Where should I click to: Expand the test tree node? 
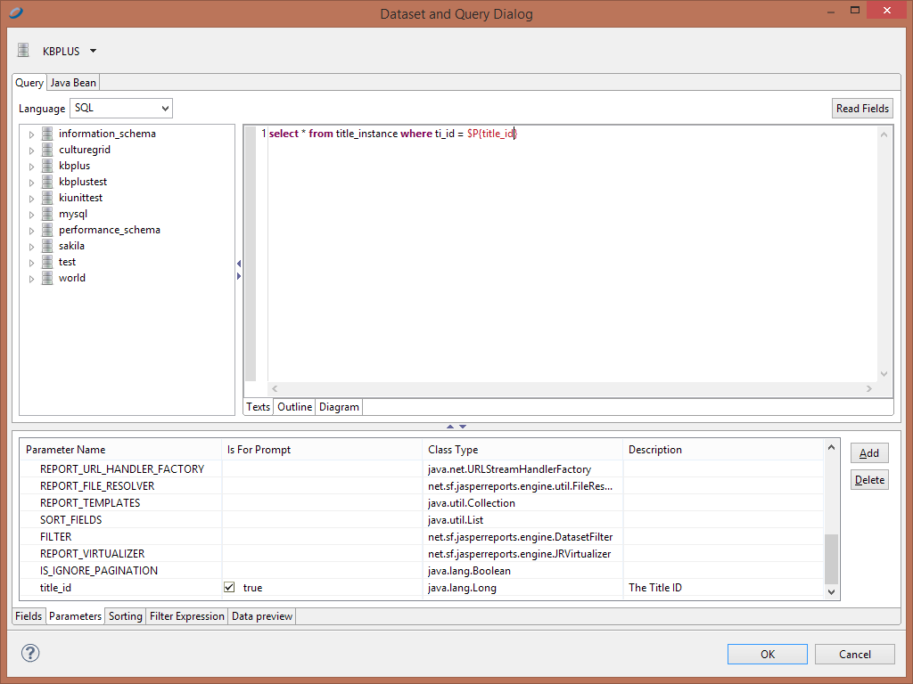[x=31, y=263]
